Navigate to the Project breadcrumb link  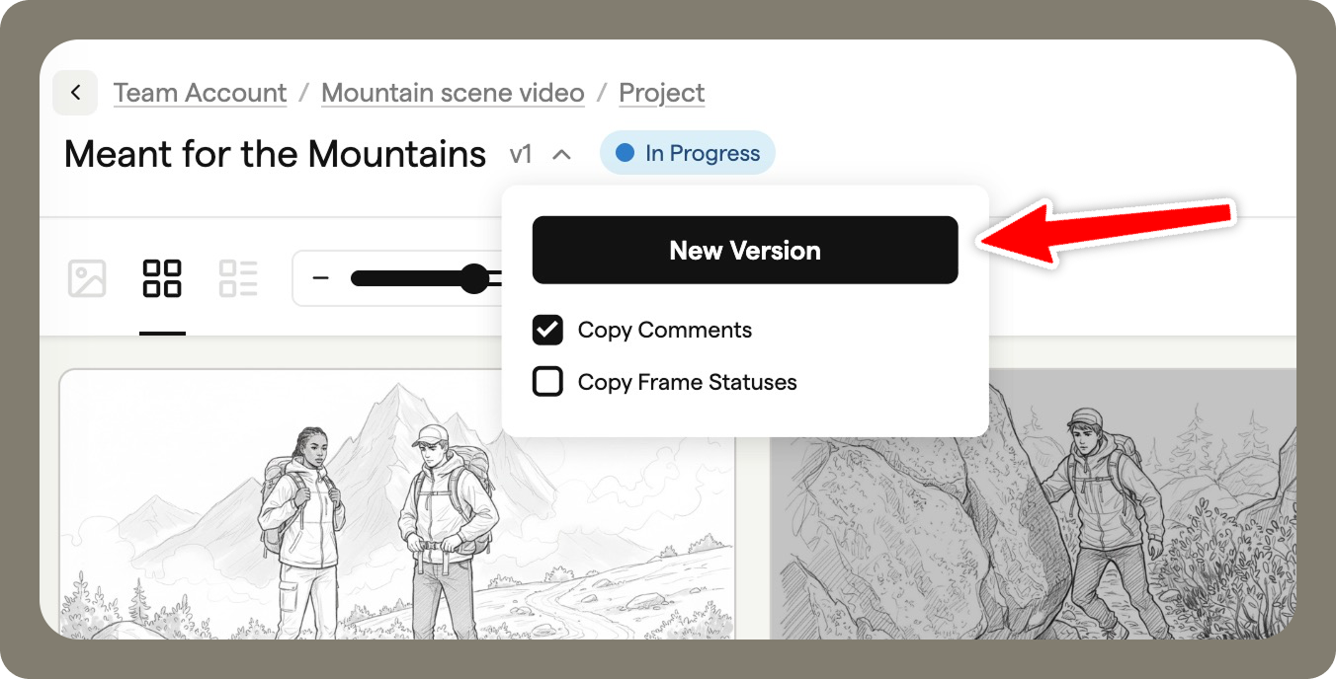(661, 94)
